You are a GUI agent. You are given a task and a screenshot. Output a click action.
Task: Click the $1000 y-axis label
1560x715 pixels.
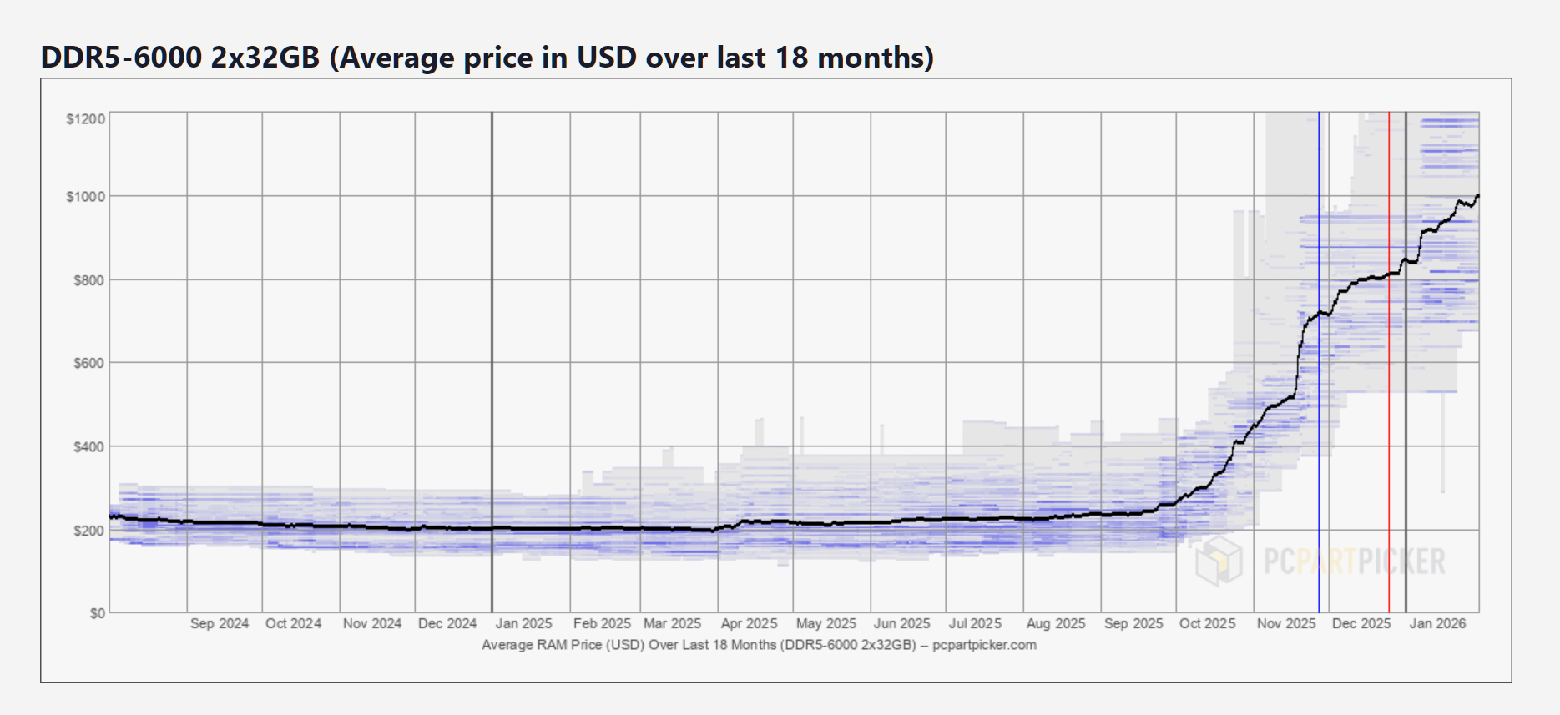point(86,197)
